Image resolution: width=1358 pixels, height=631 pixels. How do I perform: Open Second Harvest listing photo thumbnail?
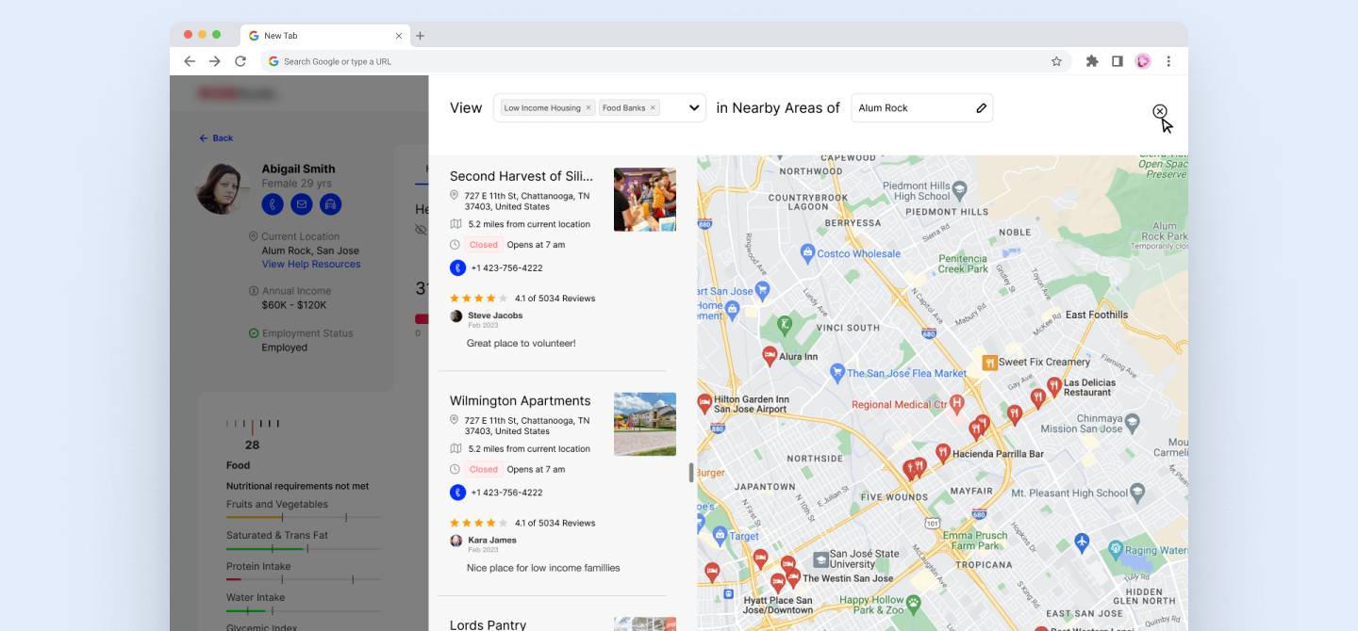pyautogui.click(x=644, y=200)
